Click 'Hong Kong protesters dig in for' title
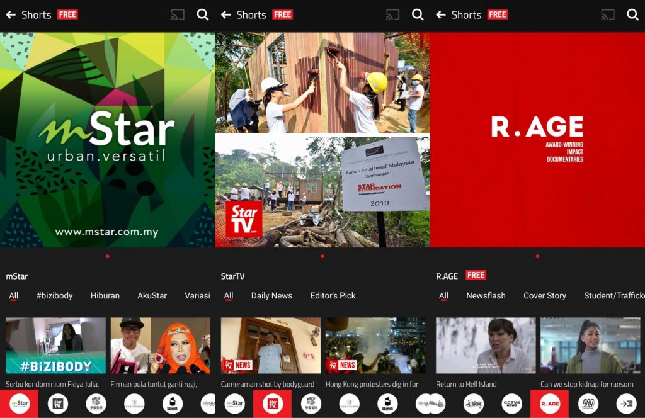The height and width of the screenshot is (418, 645). [x=372, y=384]
